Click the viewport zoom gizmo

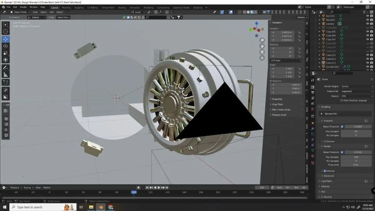point(262,40)
